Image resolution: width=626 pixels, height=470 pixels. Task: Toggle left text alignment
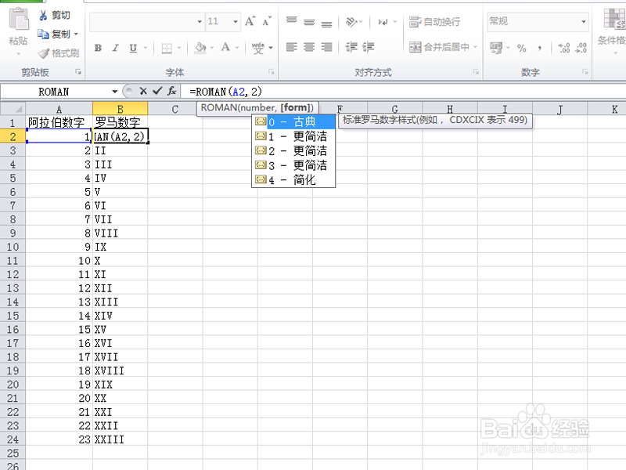(291, 47)
